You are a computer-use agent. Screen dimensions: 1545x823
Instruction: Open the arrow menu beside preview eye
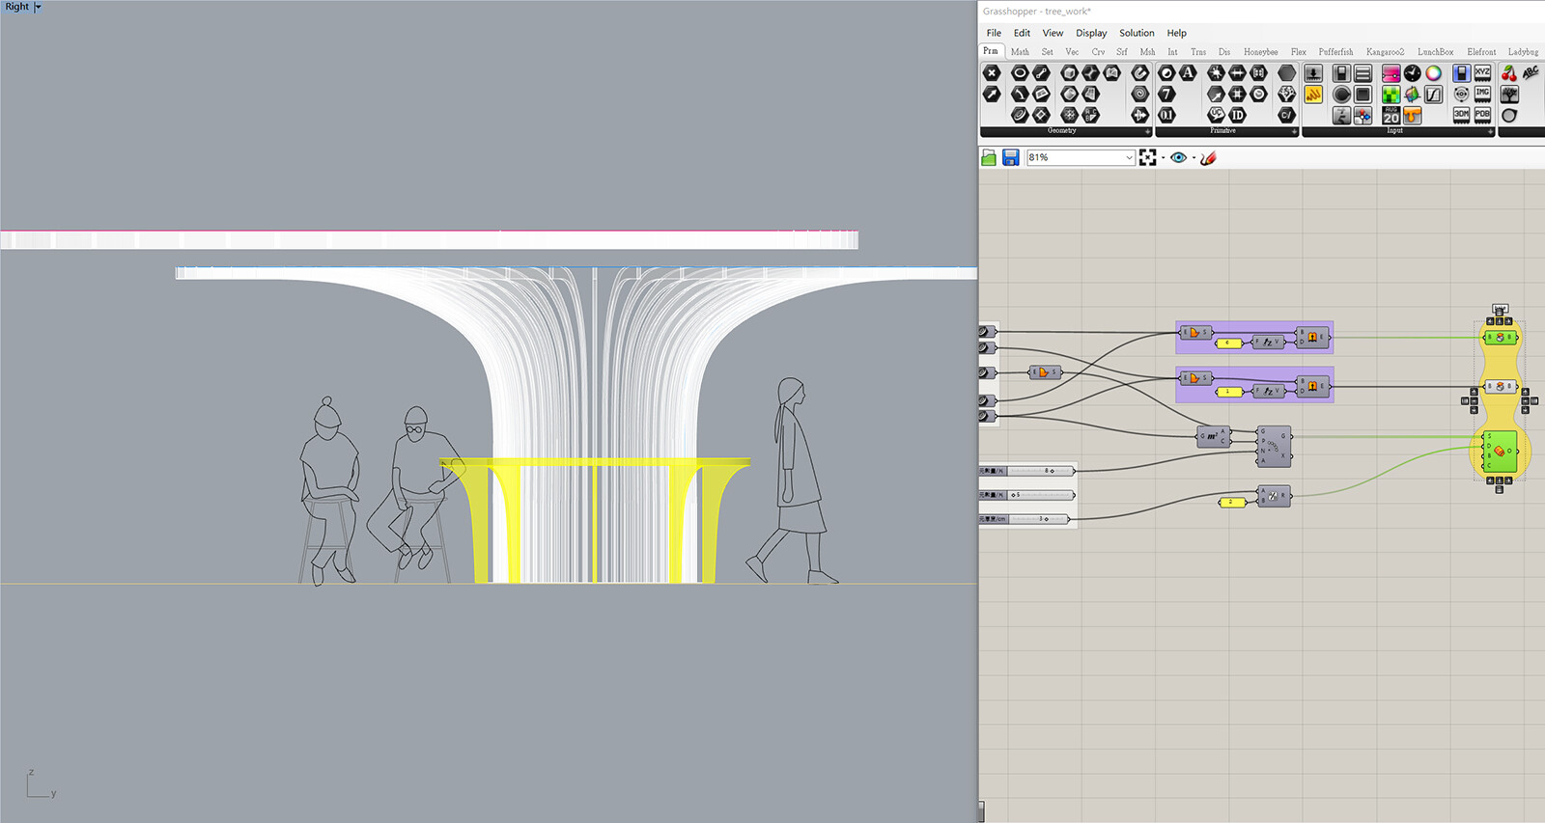point(1194,157)
